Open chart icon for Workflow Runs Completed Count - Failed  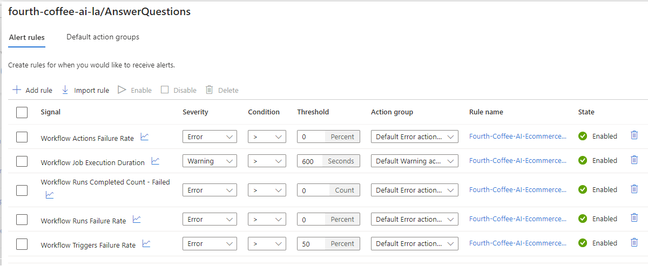[x=50, y=195]
